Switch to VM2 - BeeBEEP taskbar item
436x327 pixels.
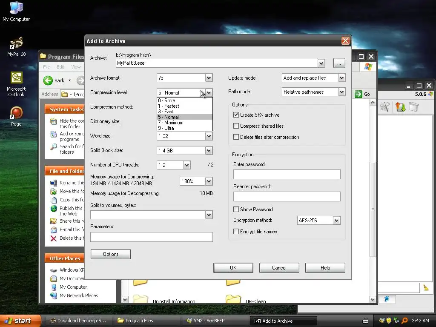tap(216, 321)
